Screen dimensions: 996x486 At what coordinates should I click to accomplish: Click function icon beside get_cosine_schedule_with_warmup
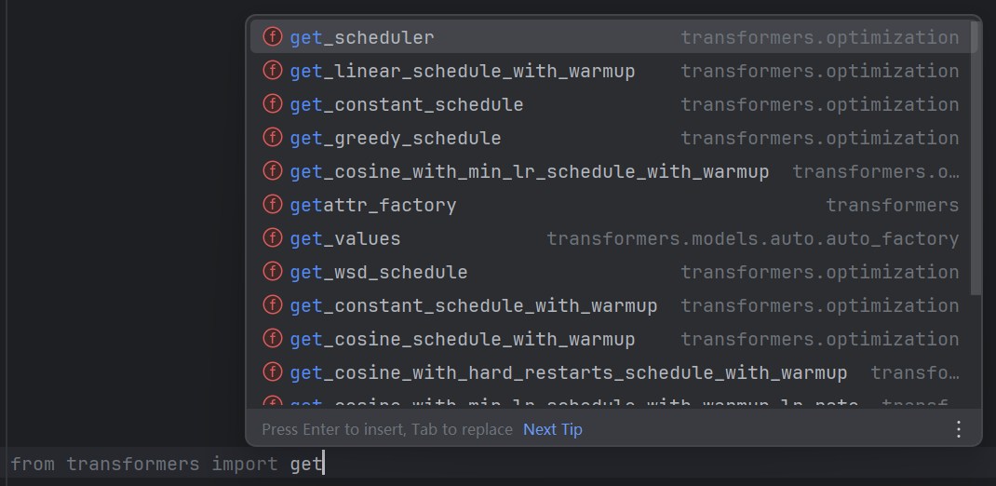point(273,339)
